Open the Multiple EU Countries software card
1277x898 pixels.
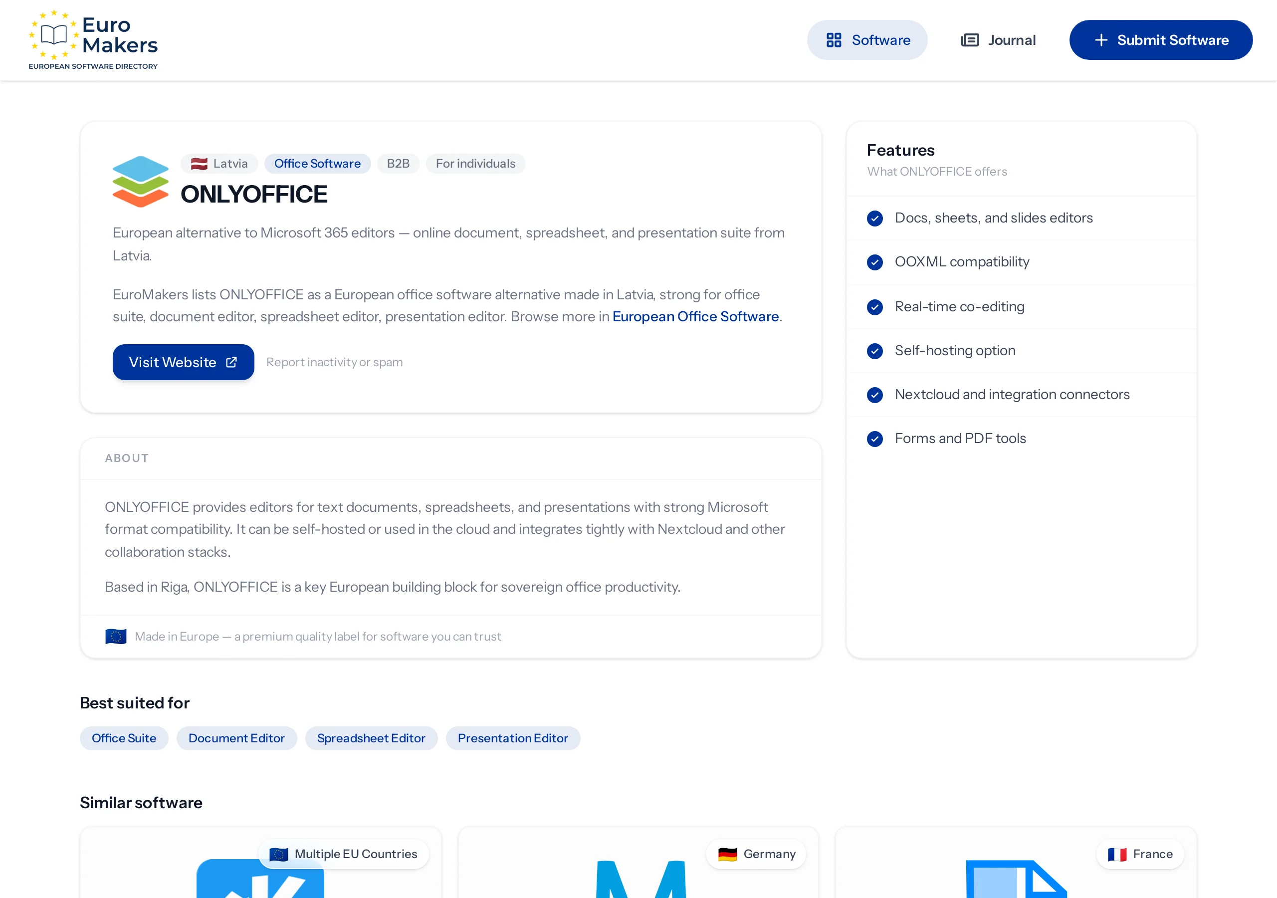click(x=260, y=863)
